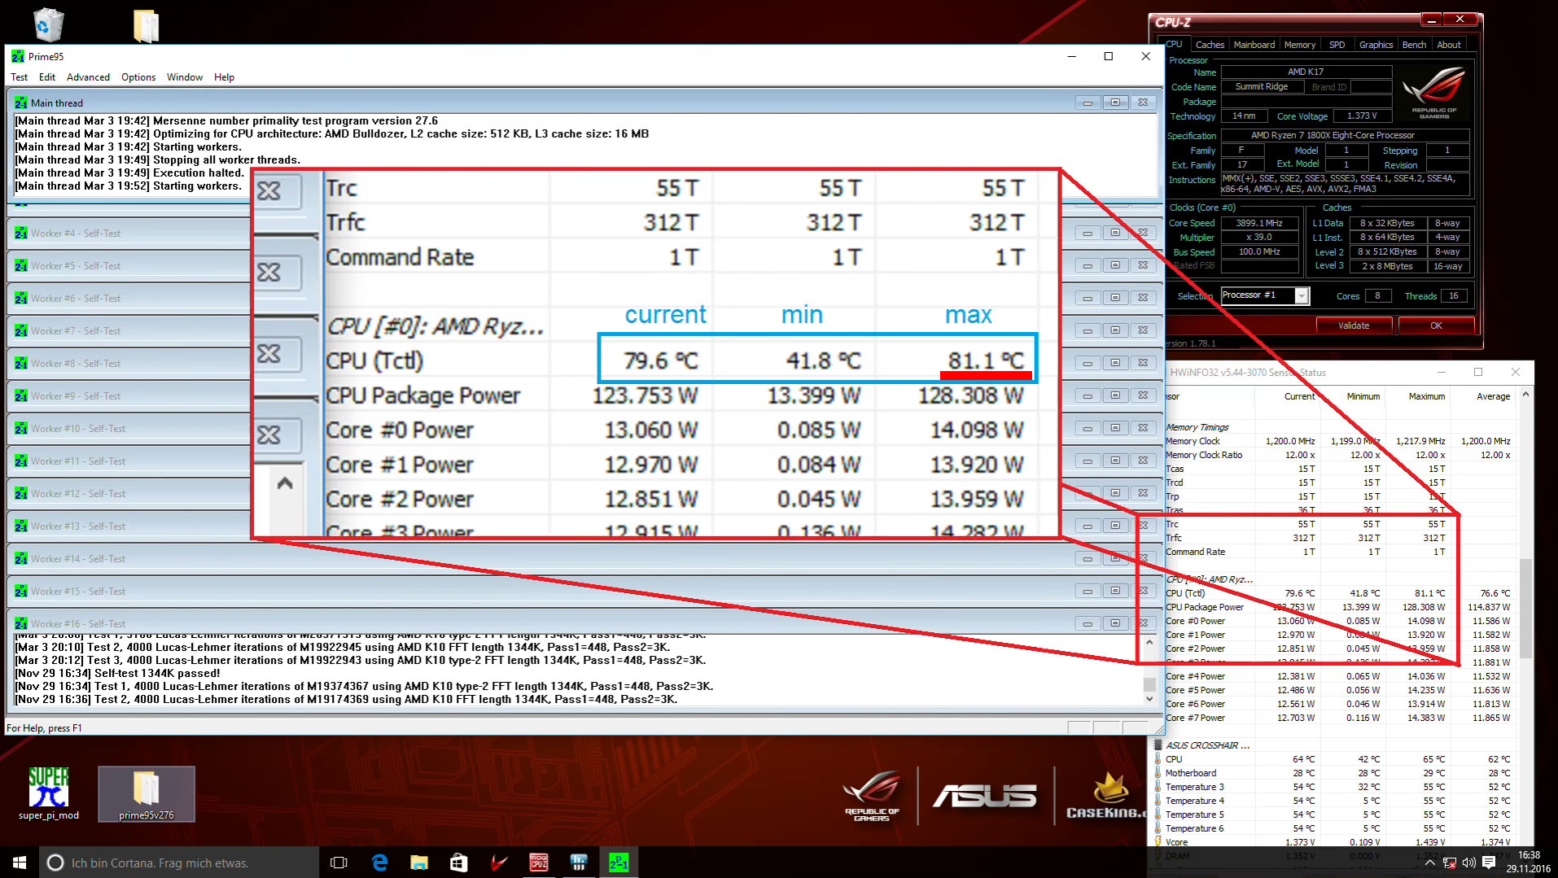Select the super_pi_mod desktop shortcut
The height and width of the screenshot is (878, 1558).
[49, 793]
